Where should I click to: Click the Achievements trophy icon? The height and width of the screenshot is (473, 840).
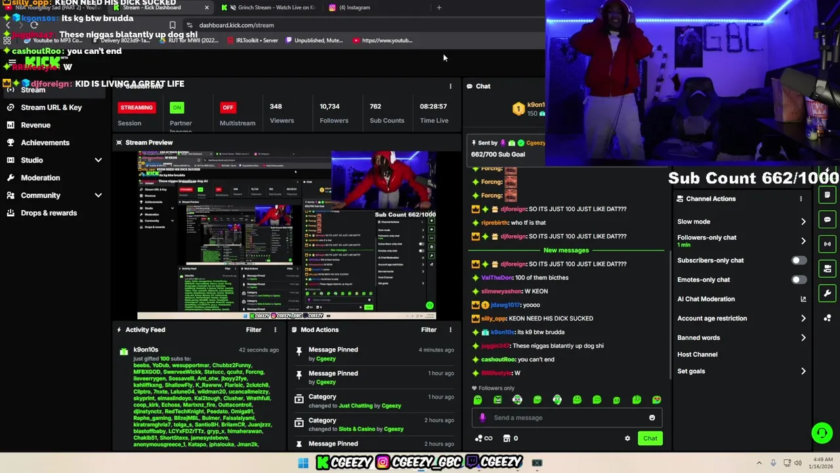[x=10, y=143]
